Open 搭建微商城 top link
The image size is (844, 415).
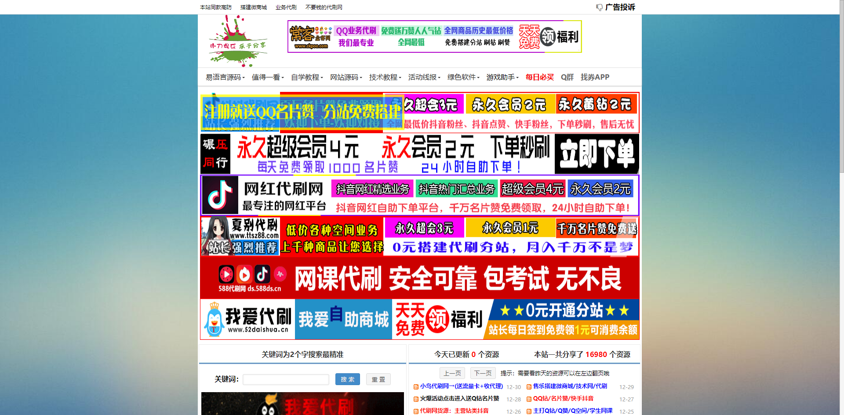pyautogui.click(x=254, y=7)
